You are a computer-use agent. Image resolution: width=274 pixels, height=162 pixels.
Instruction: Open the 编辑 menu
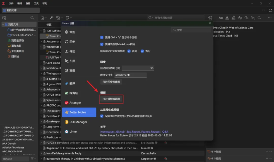[x=20, y=3]
